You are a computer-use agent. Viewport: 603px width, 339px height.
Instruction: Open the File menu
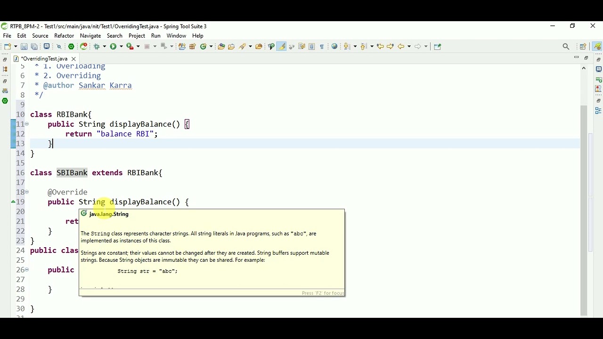7,36
